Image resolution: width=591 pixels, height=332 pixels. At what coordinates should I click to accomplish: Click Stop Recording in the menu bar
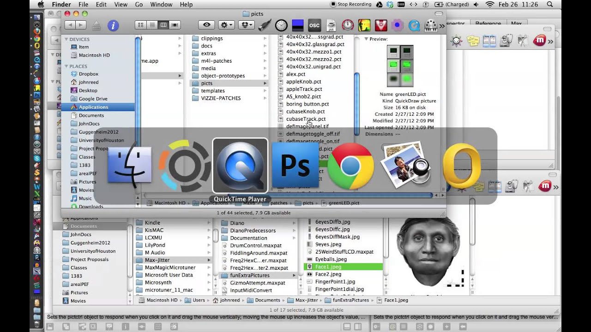point(351,5)
